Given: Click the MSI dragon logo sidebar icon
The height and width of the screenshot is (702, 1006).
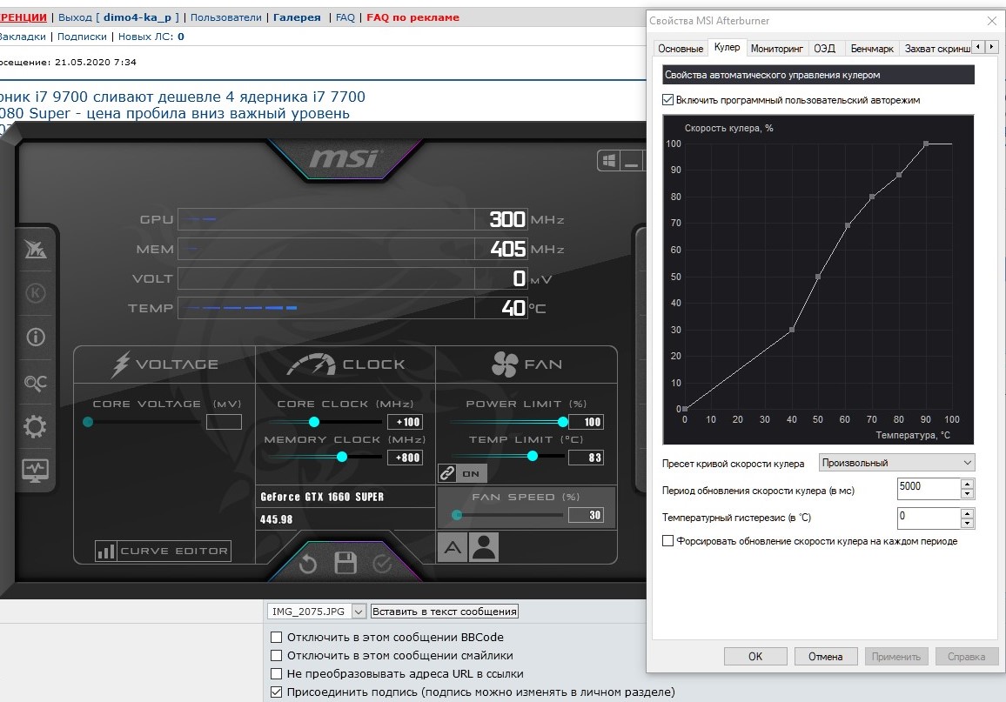Looking at the screenshot, I should coord(36,249).
